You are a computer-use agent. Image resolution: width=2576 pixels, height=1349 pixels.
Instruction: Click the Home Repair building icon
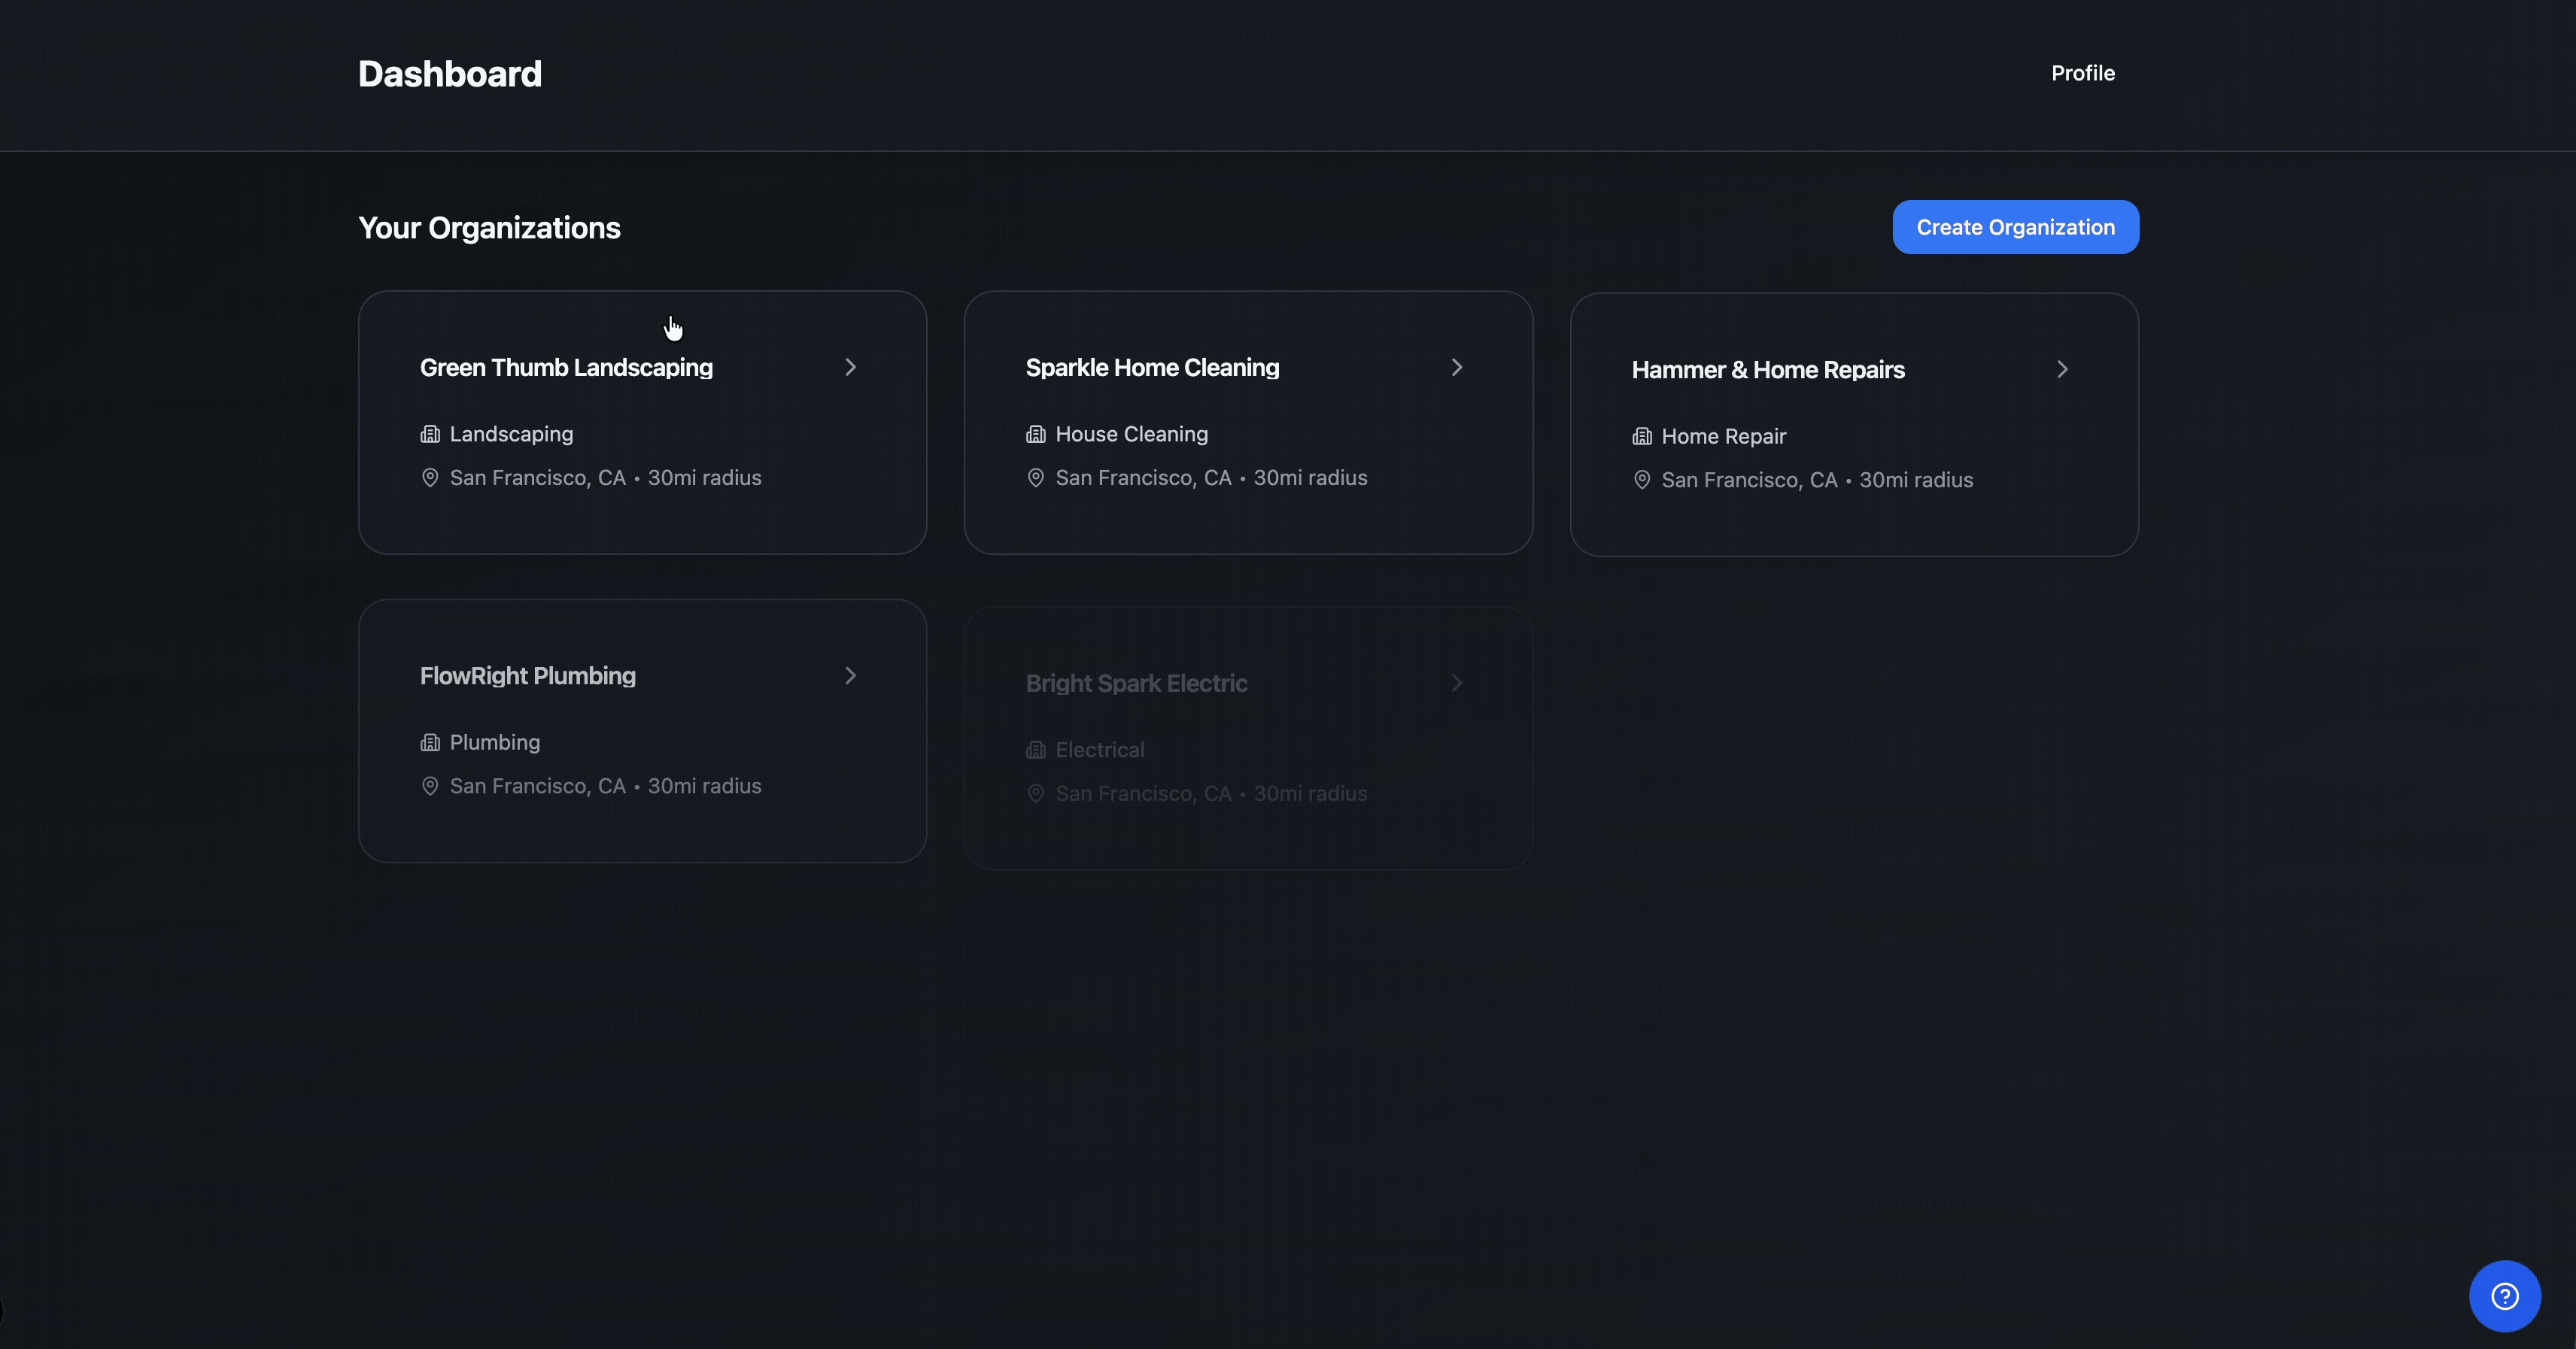coord(1641,435)
